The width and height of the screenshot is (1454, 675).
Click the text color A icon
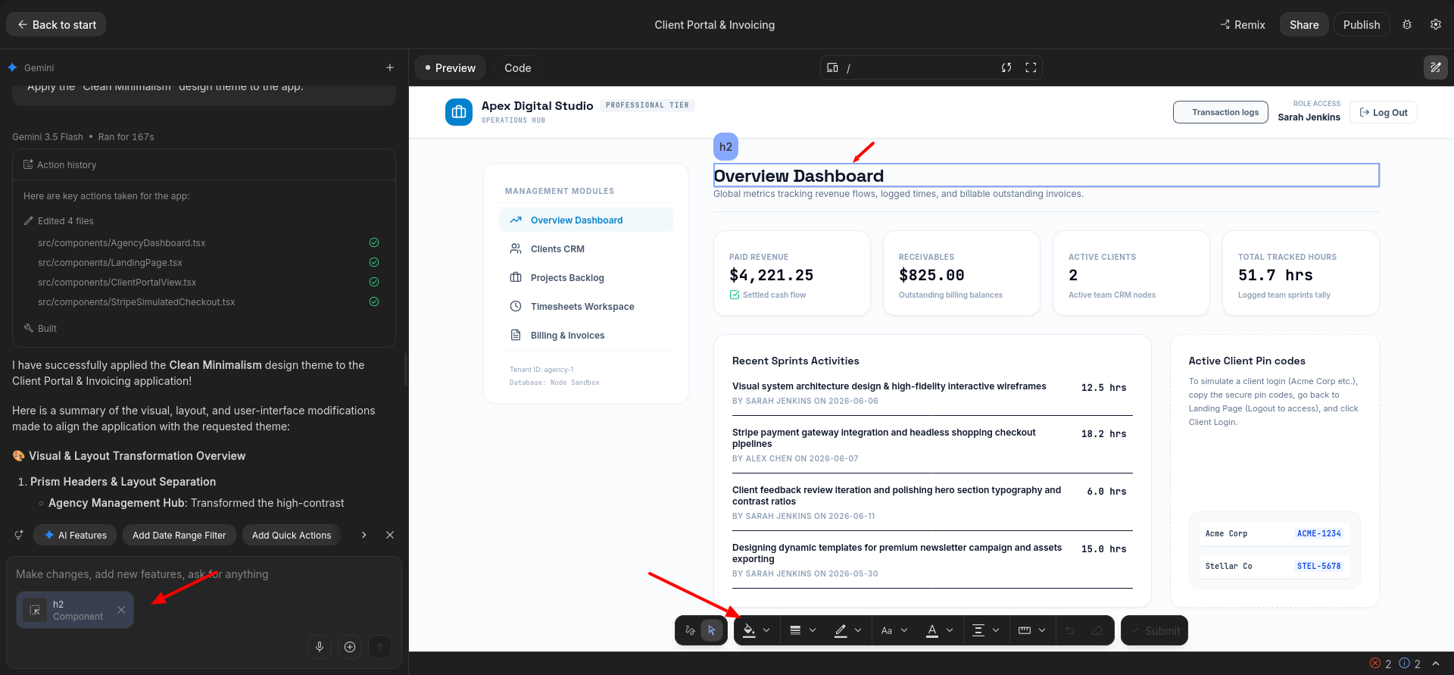tap(932, 630)
